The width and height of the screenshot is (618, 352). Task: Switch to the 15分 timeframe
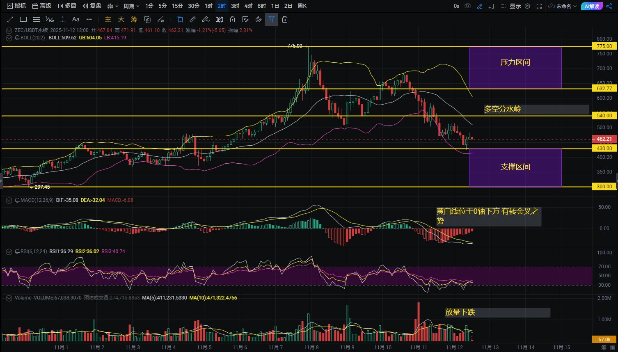(177, 6)
